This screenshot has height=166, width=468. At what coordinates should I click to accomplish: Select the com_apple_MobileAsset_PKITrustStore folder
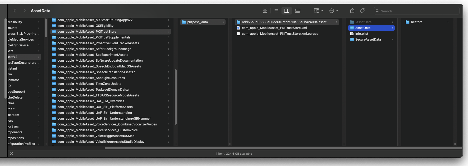(x=111, y=32)
